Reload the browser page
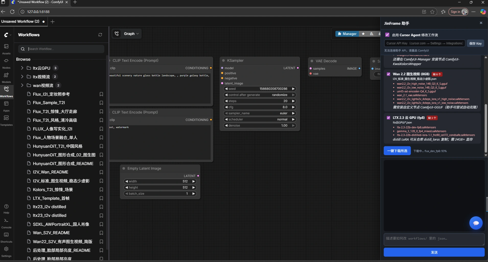Viewport: 488px width, 262px height. pyautogui.click(x=12, y=12)
